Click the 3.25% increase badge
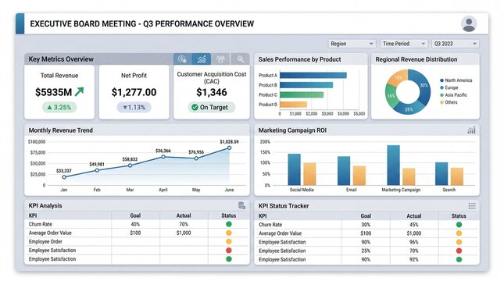This screenshot has width=504, height=281. (59, 107)
